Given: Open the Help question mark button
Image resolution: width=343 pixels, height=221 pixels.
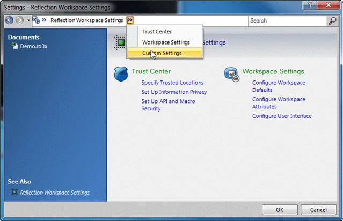Looking at the screenshot, I should tap(310, 5).
